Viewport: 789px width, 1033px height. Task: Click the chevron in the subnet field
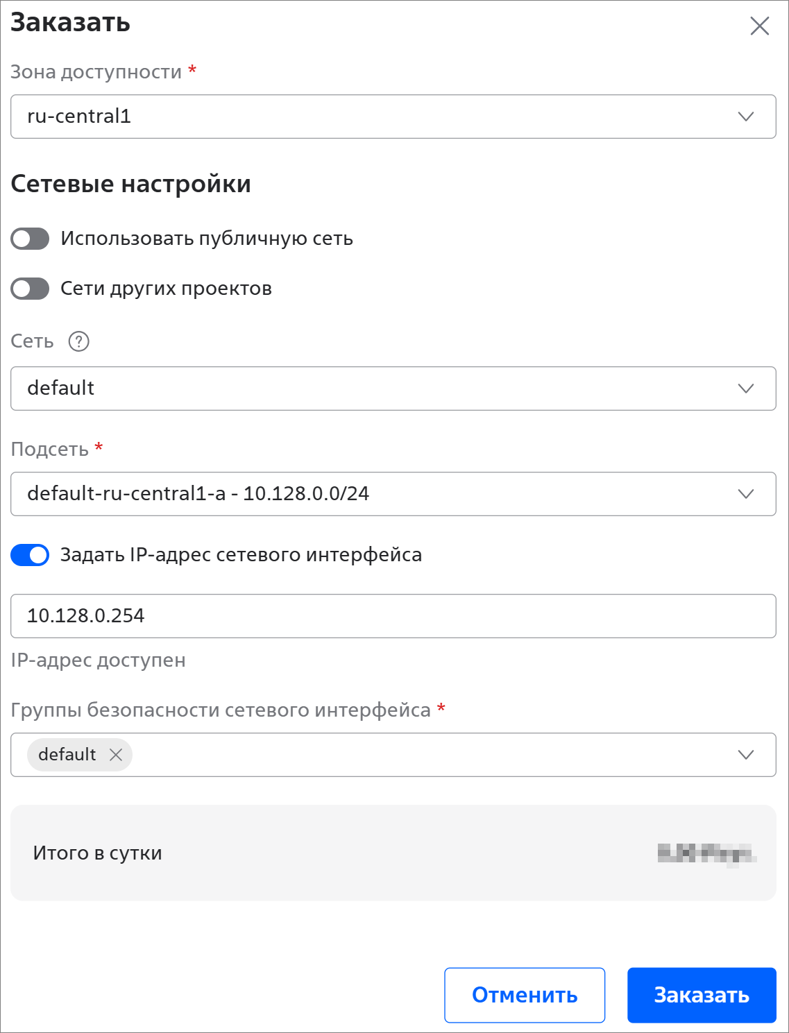coord(746,494)
